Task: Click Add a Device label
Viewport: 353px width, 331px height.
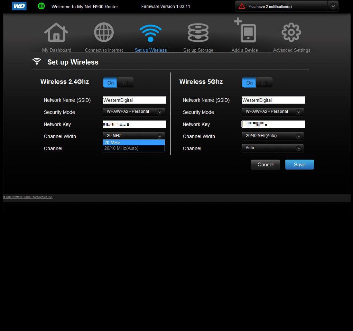Action: click(244, 50)
